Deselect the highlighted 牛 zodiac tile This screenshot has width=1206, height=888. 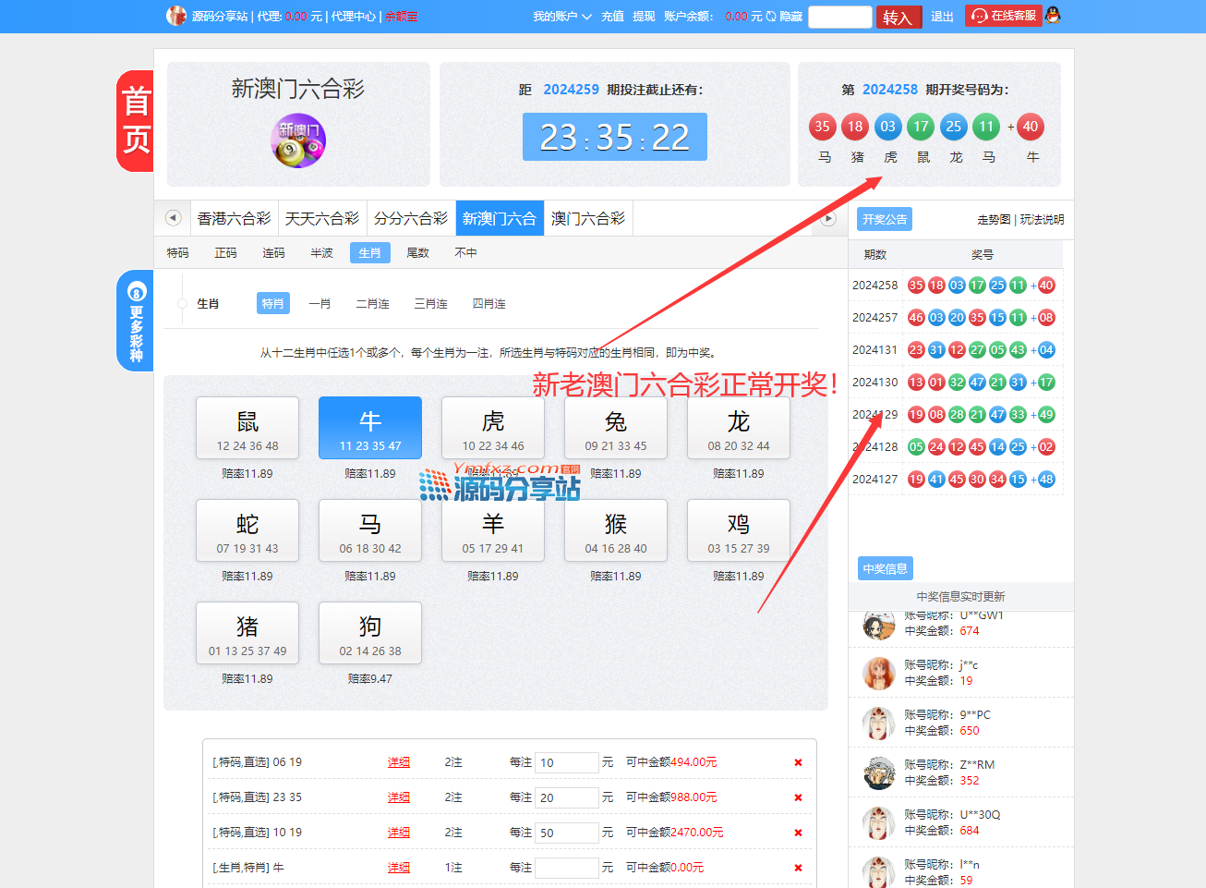click(370, 428)
